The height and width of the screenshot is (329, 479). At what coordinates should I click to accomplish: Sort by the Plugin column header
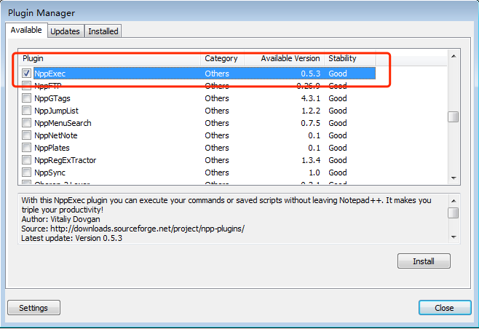coord(109,58)
